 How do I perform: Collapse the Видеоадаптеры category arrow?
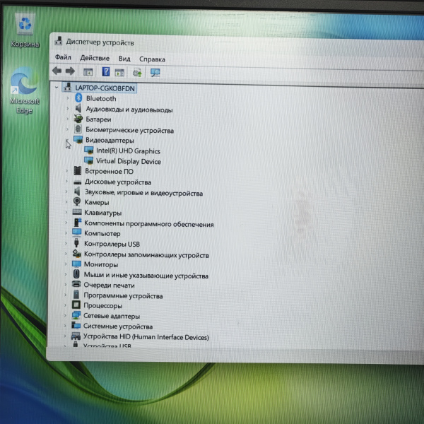(x=67, y=140)
